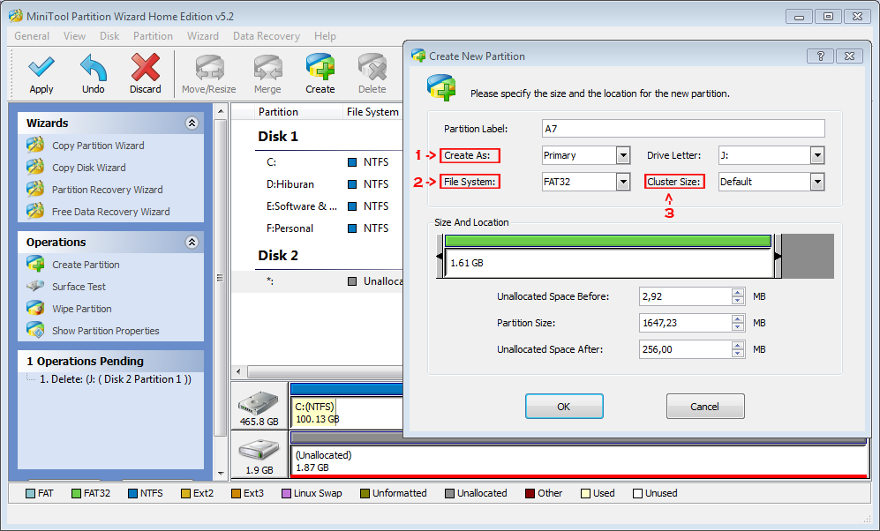Open the General menu

click(x=32, y=36)
